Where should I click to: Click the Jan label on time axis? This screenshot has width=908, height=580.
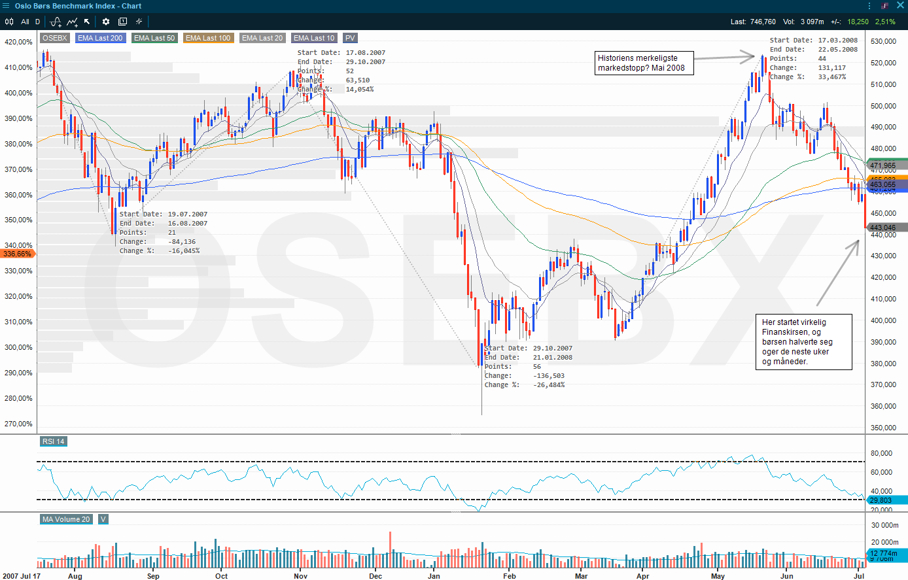pyautogui.click(x=434, y=576)
